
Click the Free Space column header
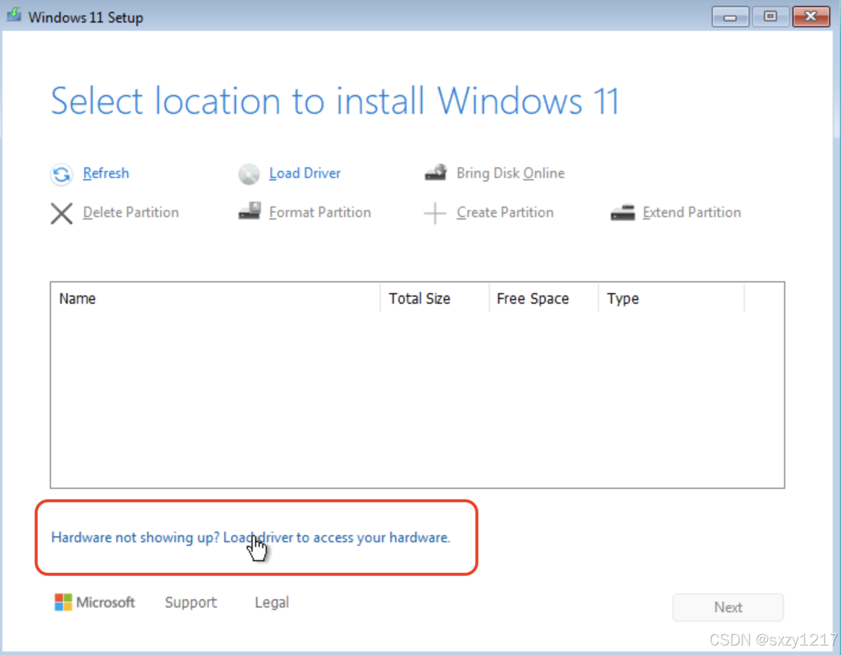pos(532,298)
